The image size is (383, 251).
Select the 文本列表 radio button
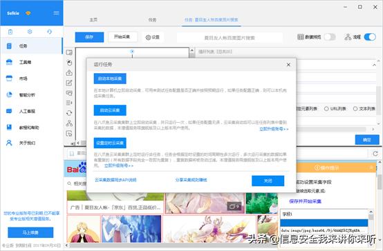pos(355,109)
